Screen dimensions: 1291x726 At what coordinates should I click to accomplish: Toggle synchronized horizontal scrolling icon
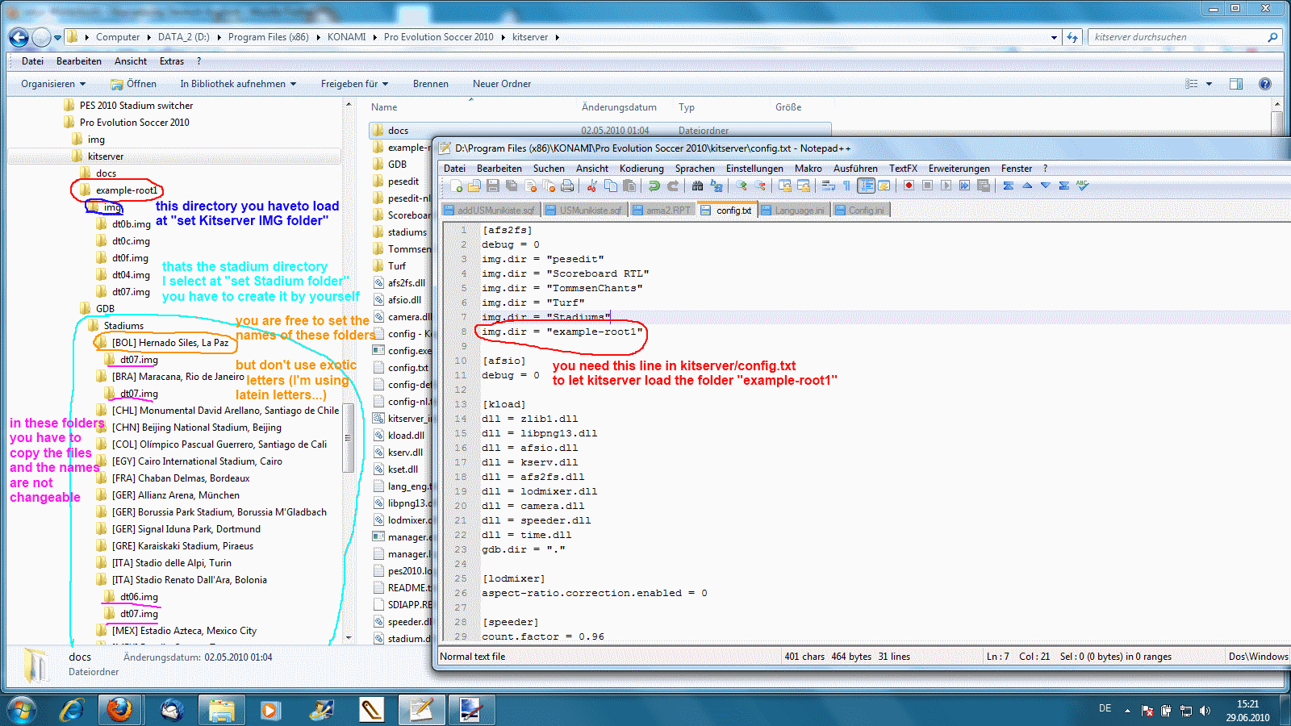click(804, 186)
